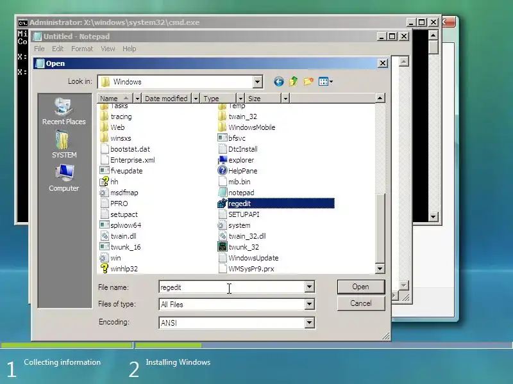Image resolution: width=513 pixels, height=384 pixels.
Task: Open Date modified column dropdown arrow
Action: pyautogui.click(x=196, y=99)
